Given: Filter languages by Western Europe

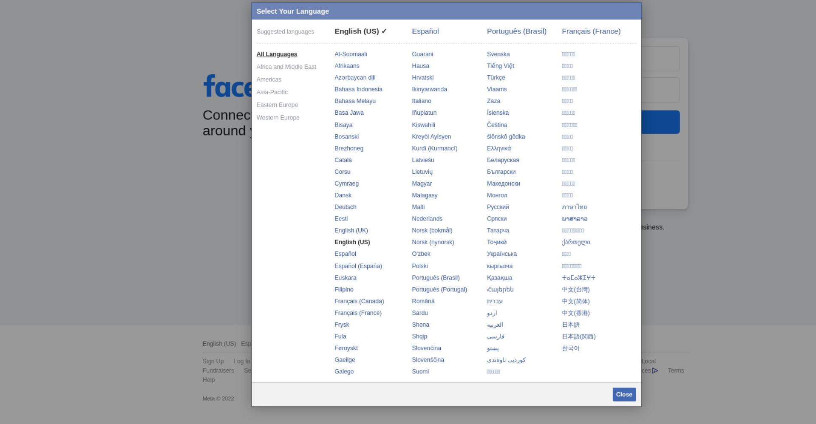Looking at the screenshot, I should point(278,118).
